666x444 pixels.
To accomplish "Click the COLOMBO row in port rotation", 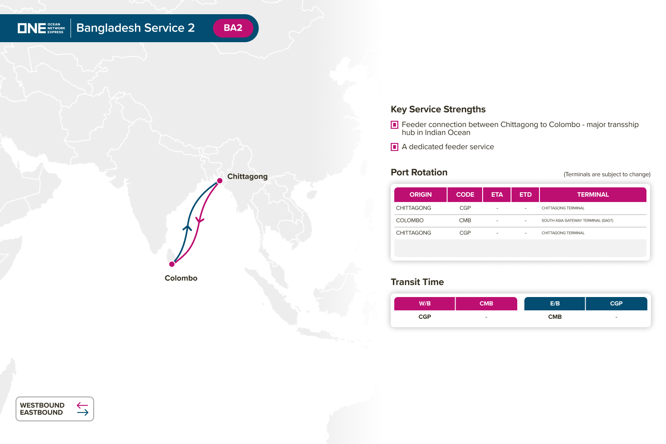I will coord(410,221).
